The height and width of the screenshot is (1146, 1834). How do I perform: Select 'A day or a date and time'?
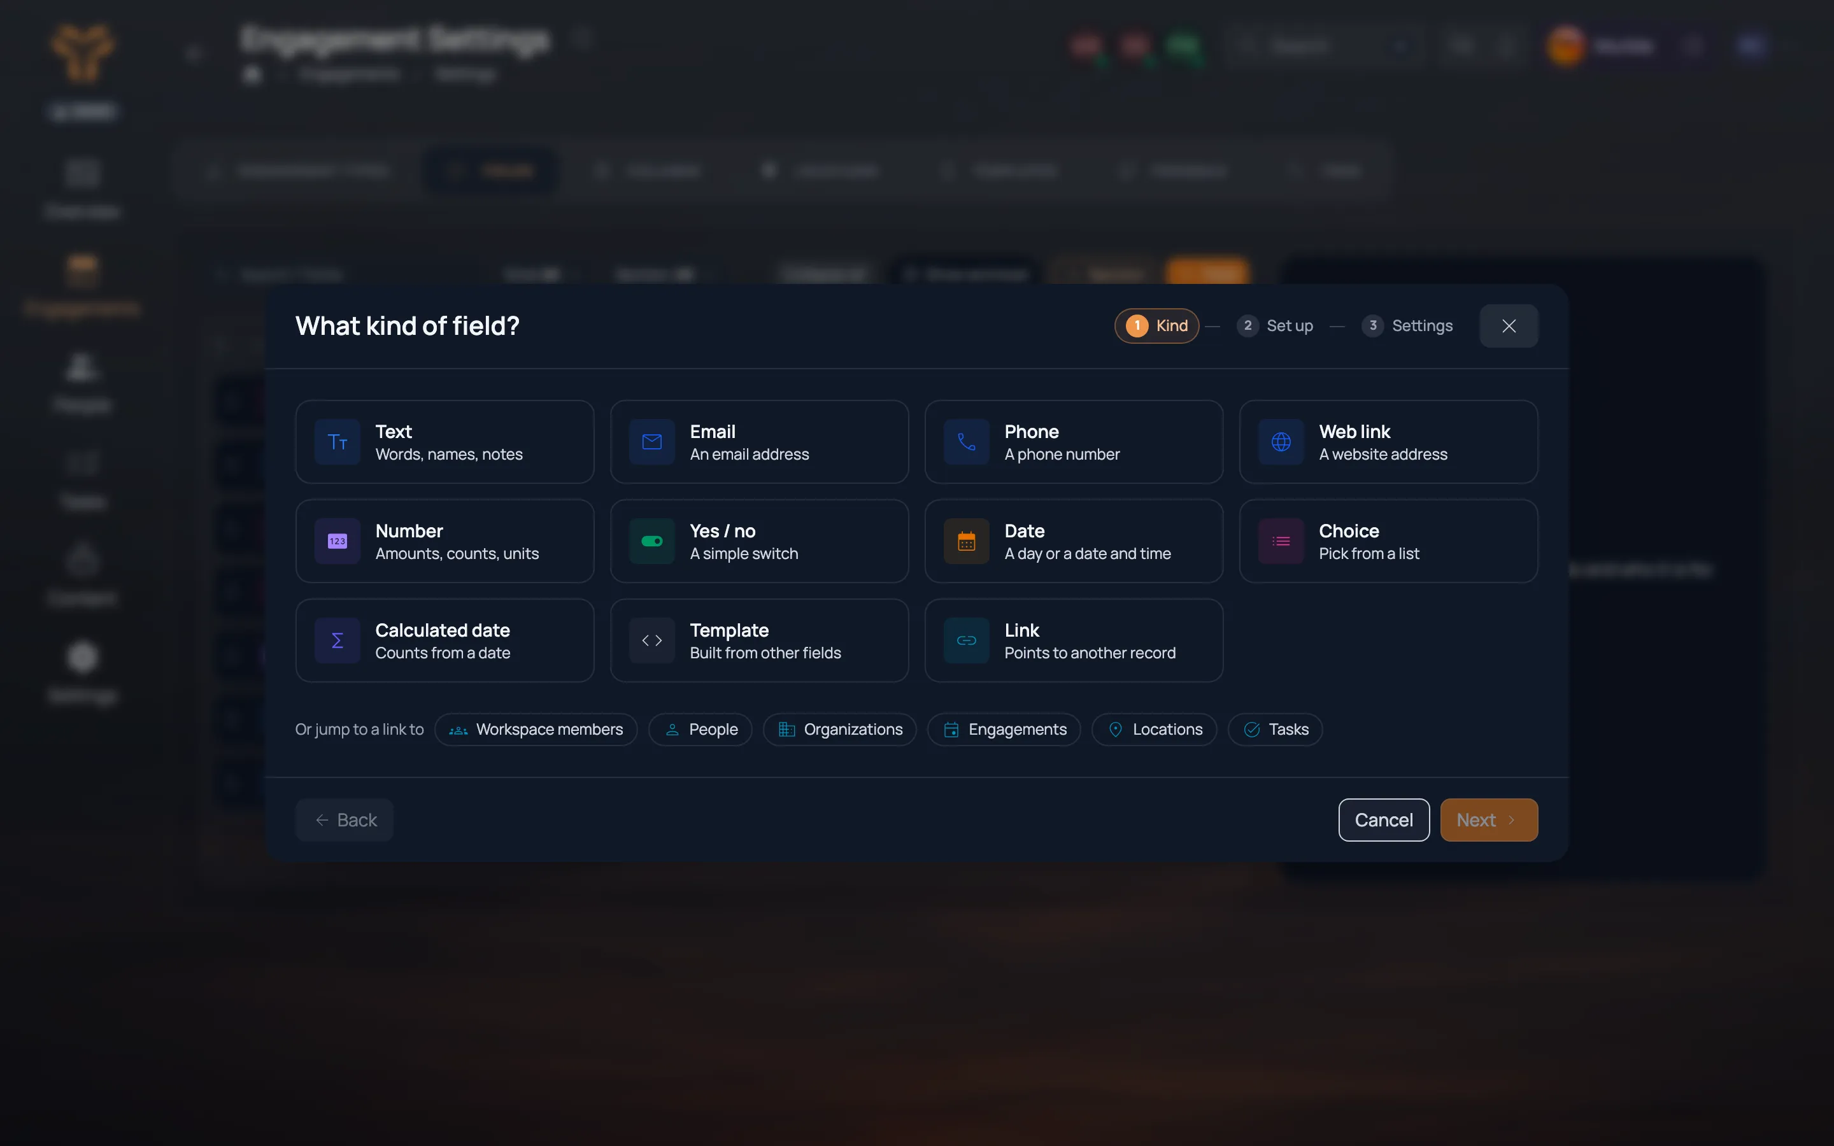(1088, 553)
